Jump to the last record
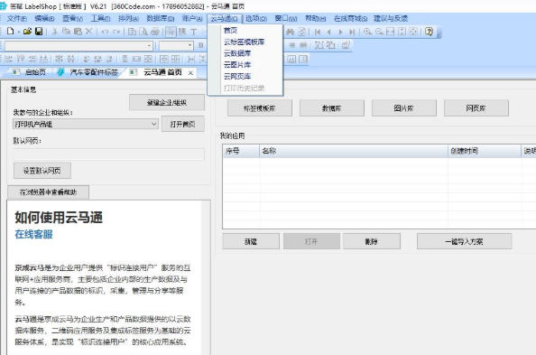This screenshot has height=355, width=536. click(x=352, y=32)
